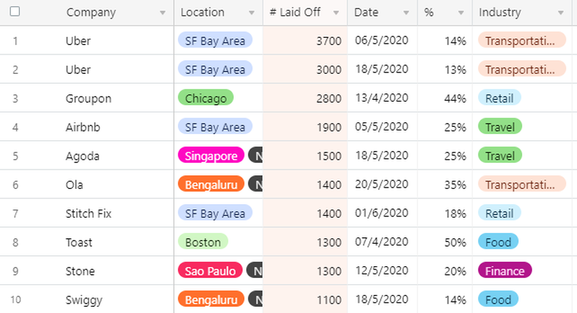577x313 pixels.
Task: Select the Swiggy company cell
Action: tap(87, 299)
